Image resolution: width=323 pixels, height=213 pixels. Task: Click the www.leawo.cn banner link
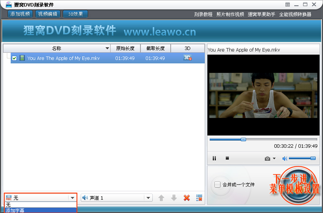[x=160, y=32]
